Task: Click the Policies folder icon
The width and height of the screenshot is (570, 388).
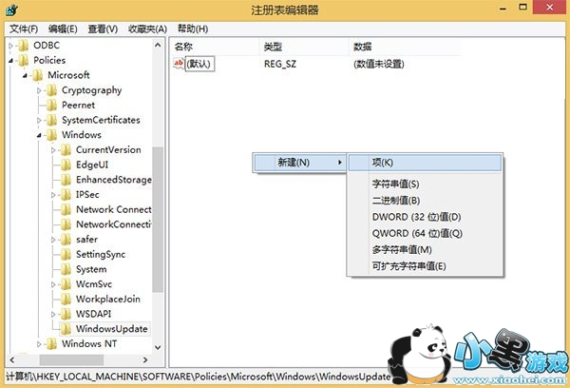Action: pos(24,61)
